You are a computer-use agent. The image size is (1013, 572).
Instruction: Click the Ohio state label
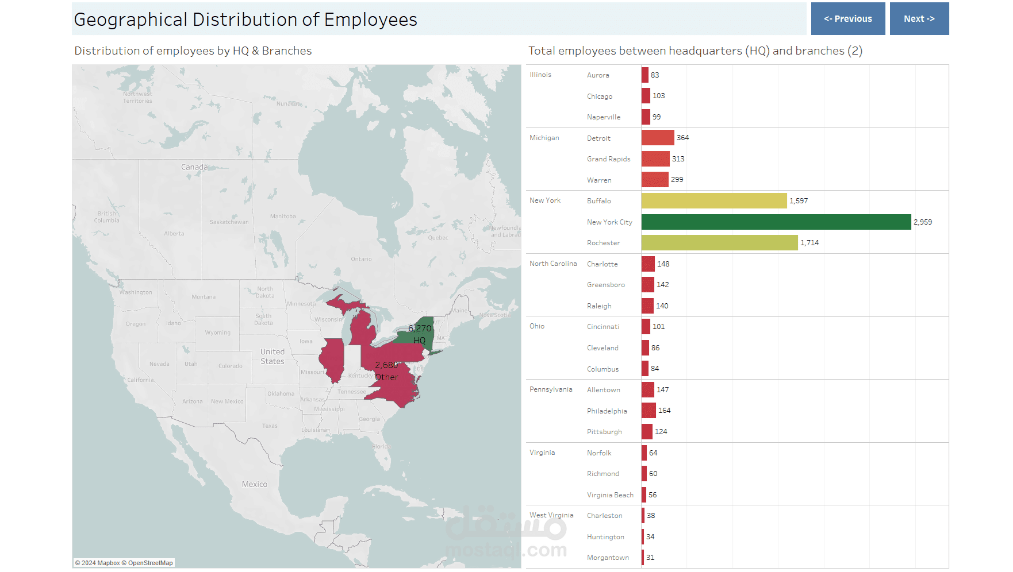(537, 326)
